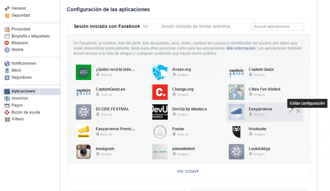Screen dimensions: 330x191
Task: Open the jobandtalent app link
Action: pyautogui.click(x=183, y=149)
